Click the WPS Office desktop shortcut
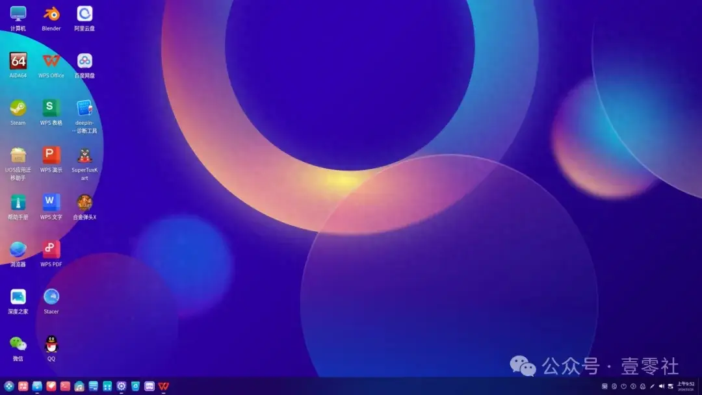This screenshot has height=395, width=702. point(51,66)
